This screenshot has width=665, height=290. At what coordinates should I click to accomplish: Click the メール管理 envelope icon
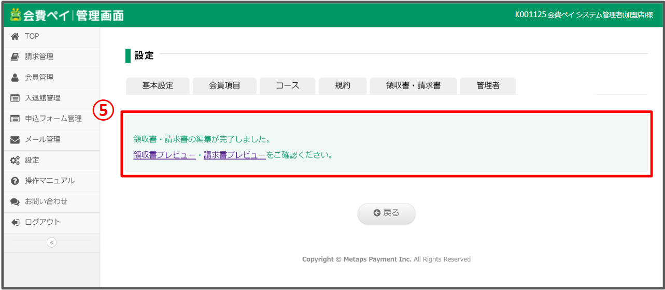coord(15,140)
